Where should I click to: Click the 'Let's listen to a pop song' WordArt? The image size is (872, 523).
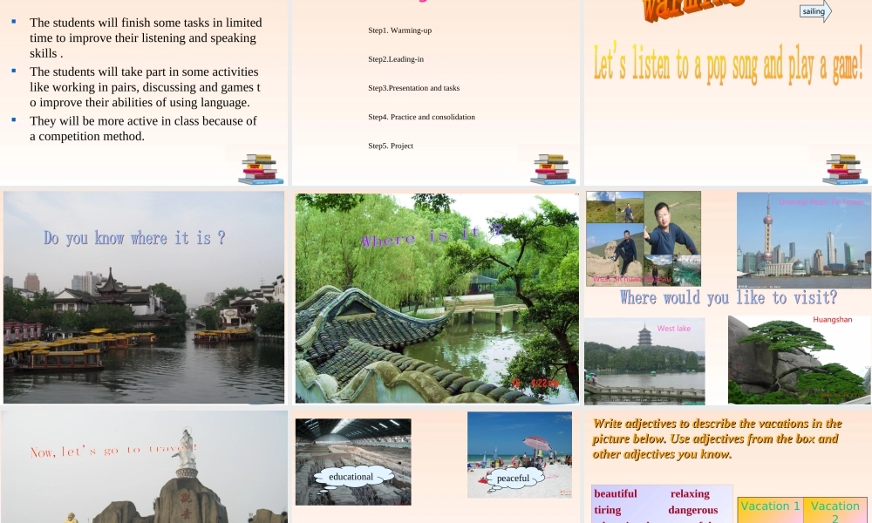pyautogui.click(x=728, y=64)
